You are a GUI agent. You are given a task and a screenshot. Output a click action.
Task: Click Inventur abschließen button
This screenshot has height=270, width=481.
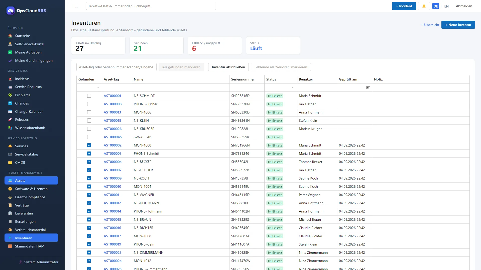coord(228,67)
